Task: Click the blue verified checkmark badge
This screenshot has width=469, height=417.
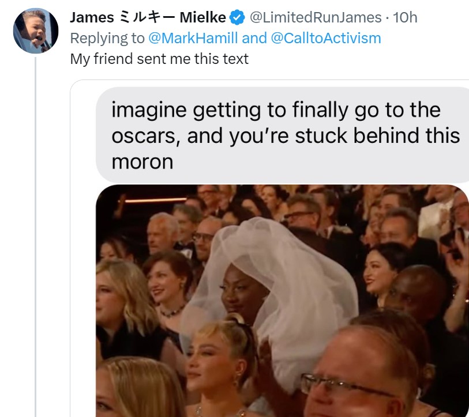Action: click(x=237, y=18)
